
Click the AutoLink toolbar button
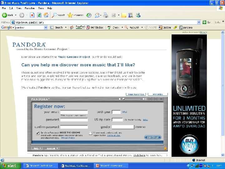[x=132, y=28]
